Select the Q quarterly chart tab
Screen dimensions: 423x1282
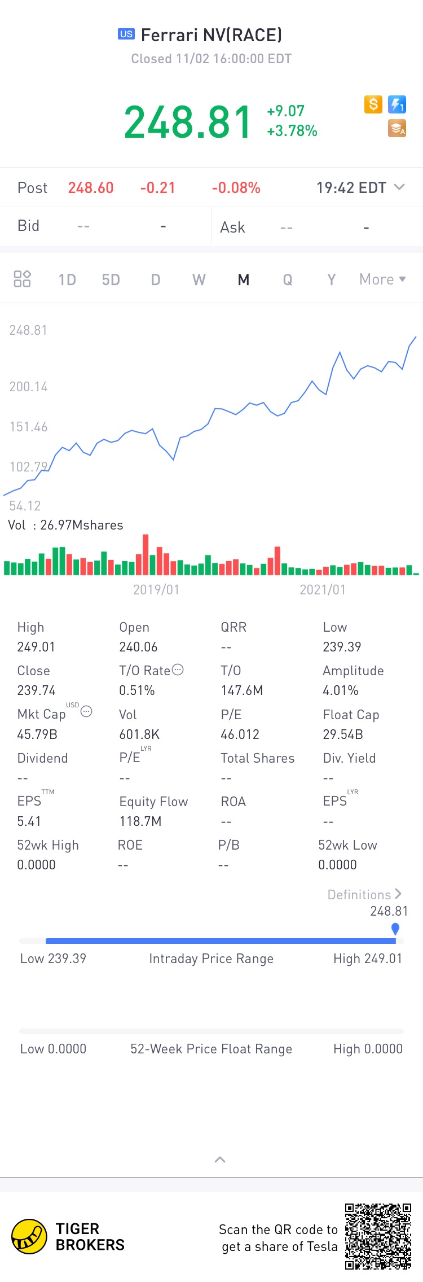coord(288,279)
